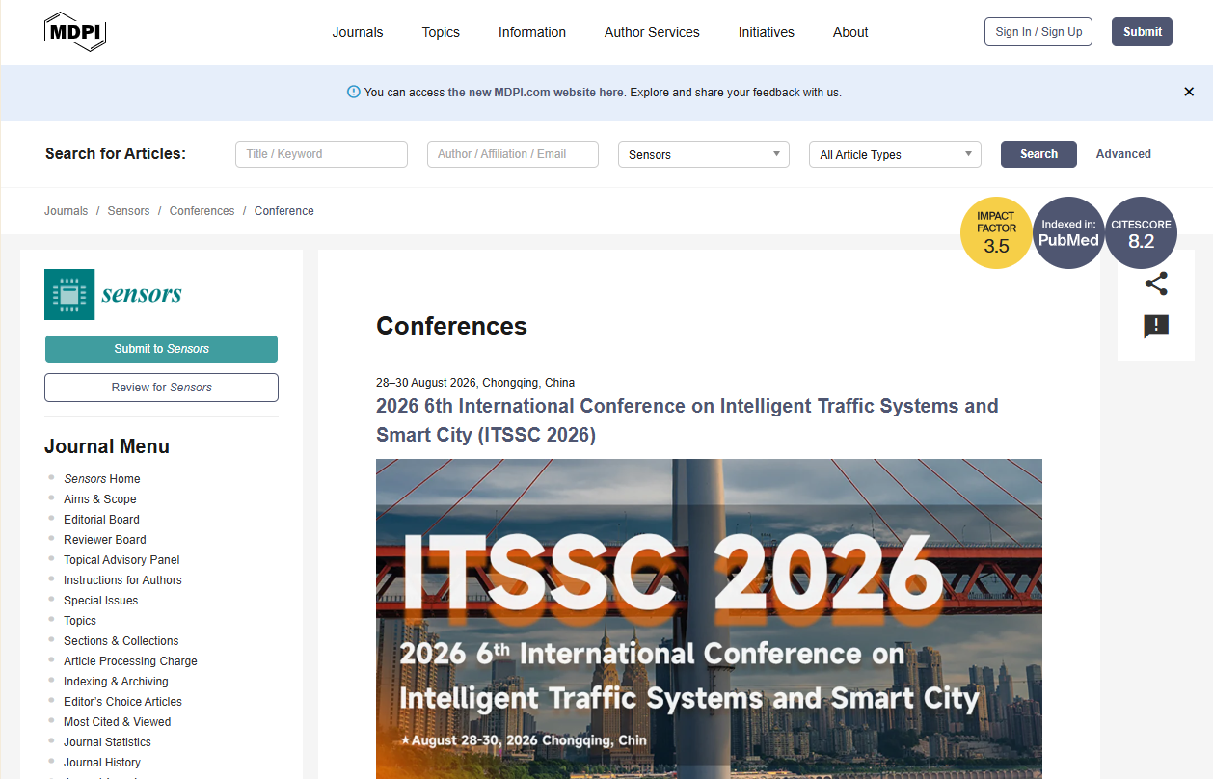Click the Sign In / Sign Up button
The height and width of the screenshot is (779, 1213).
pos(1038,32)
